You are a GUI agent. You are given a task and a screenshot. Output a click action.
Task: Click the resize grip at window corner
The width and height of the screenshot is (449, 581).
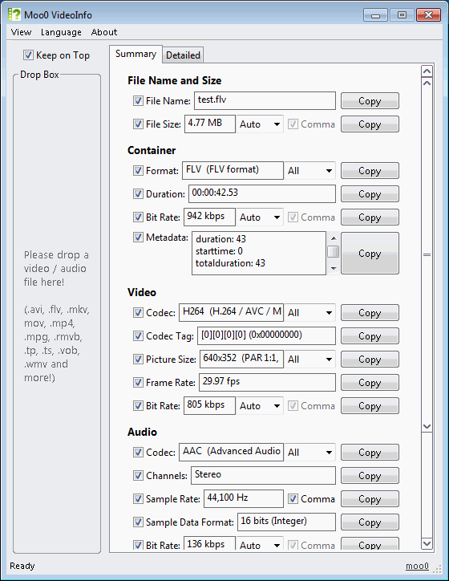[438, 569]
